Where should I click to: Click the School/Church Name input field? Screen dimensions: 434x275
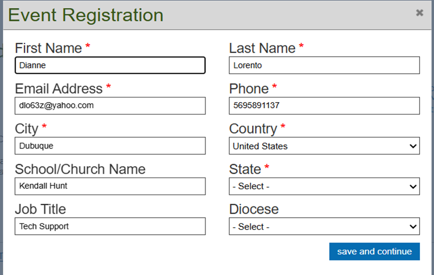pos(110,186)
